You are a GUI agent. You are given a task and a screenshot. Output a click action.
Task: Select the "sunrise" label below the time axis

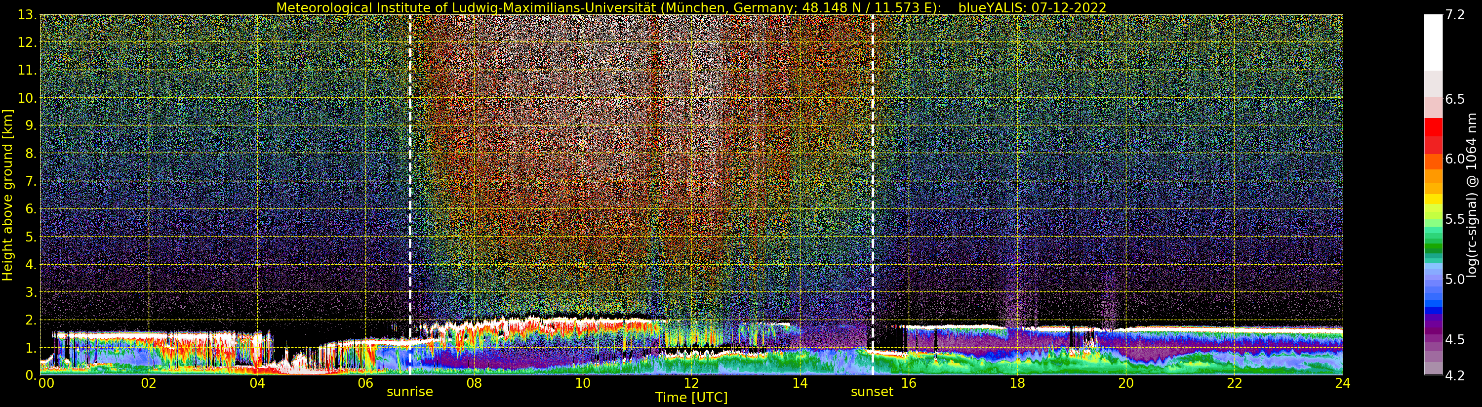[x=409, y=392]
